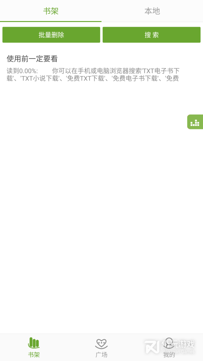Viewport: 203px width, 361px height.
Task: Tap the 'TXT电子书下载' description text
Action: (x=161, y=71)
